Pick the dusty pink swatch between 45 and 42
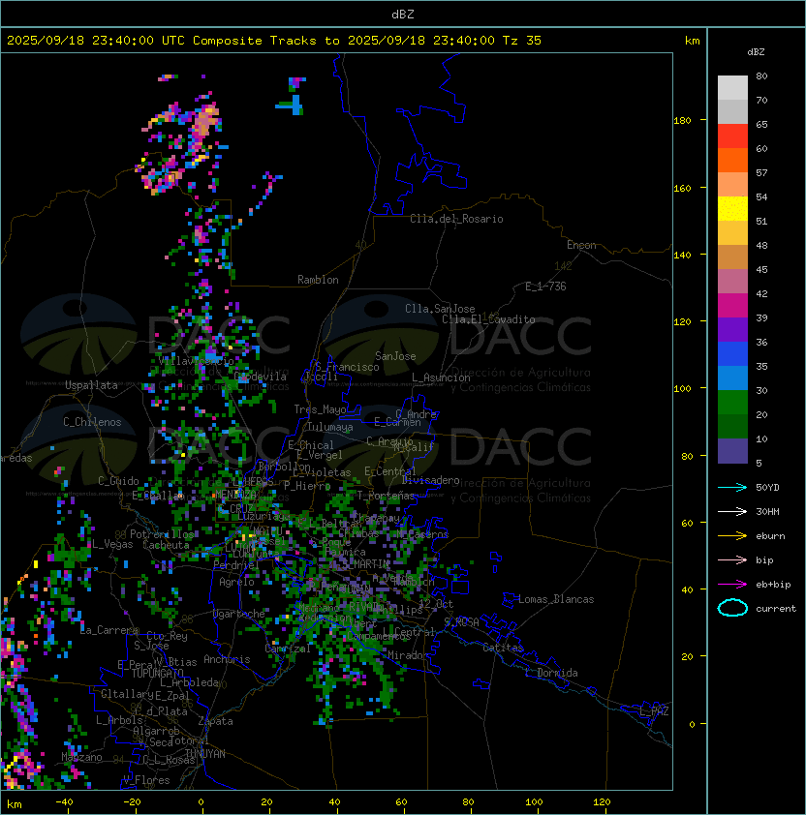Screen dimensions: 806x815 coord(732,282)
